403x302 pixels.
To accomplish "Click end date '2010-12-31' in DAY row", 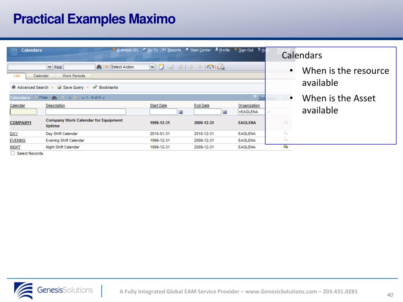I will tap(204, 134).
